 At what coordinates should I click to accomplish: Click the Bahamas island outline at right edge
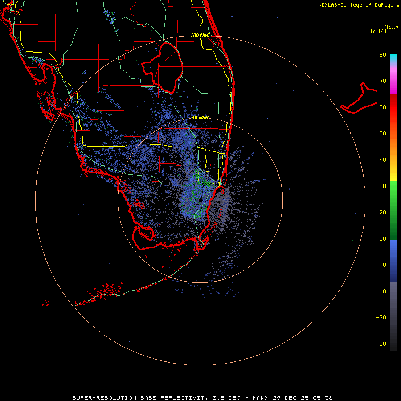359,98
